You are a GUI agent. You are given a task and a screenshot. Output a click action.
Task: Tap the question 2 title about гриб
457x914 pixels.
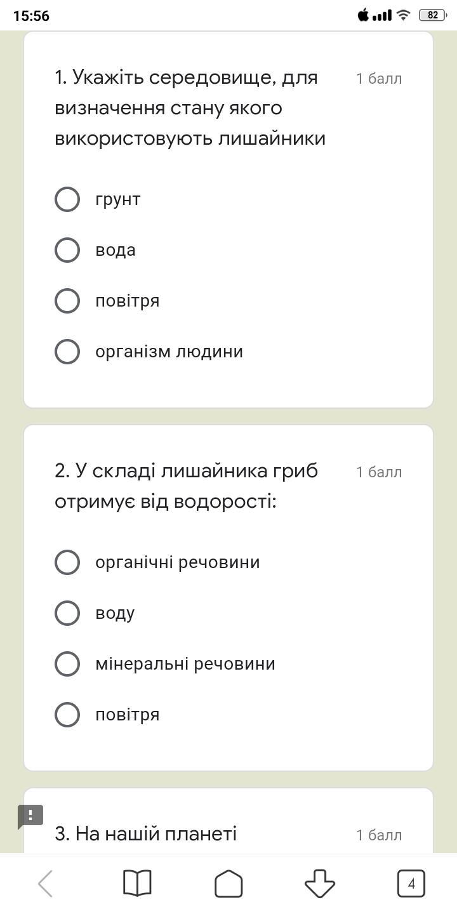coord(187,486)
